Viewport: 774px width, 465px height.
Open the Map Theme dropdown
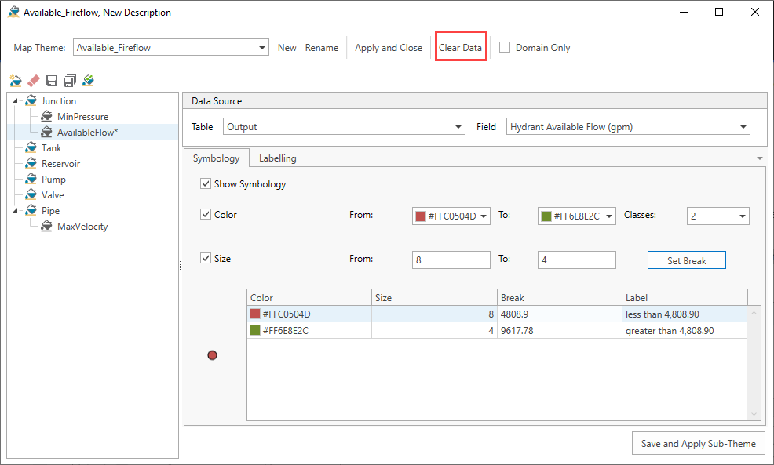point(262,47)
